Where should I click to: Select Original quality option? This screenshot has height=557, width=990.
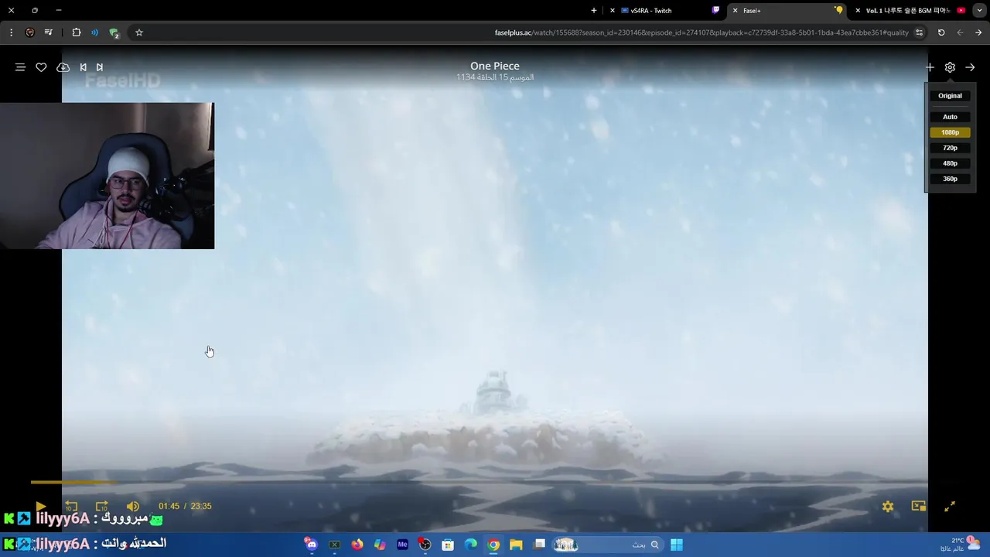[950, 96]
